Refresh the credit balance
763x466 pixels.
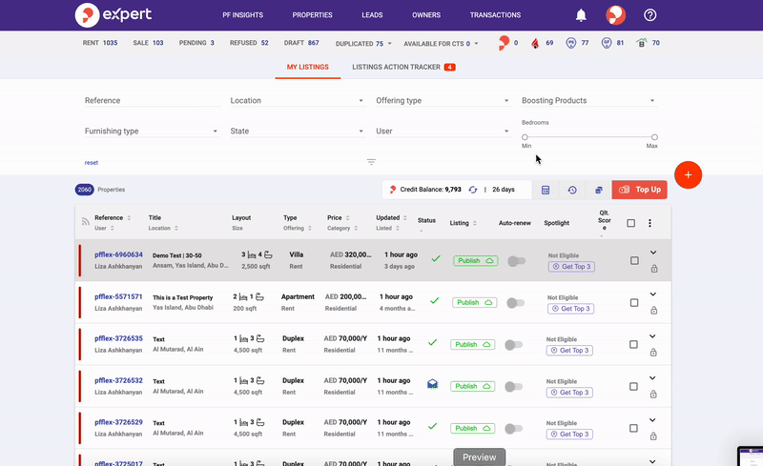point(472,190)
